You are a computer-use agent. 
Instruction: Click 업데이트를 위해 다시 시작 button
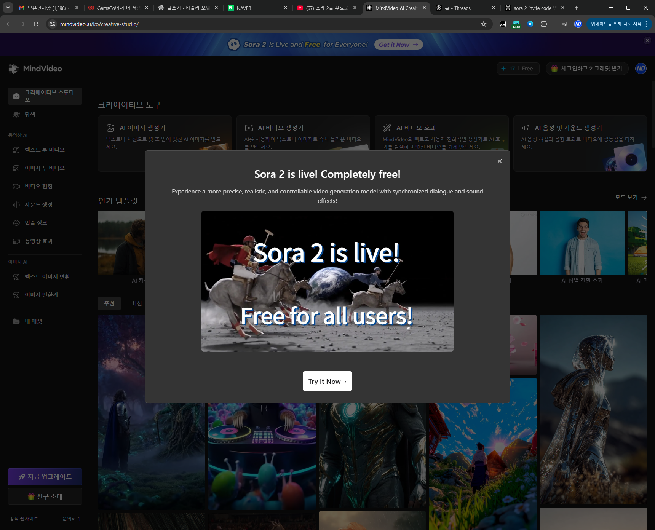616,24
